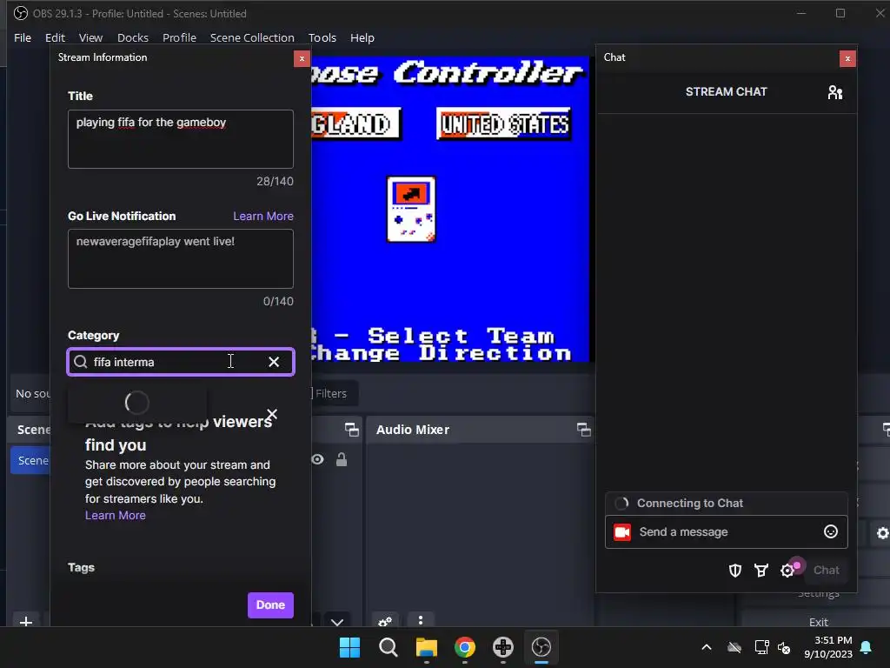The width and height of the screenshot is (890, 668).
Task: Open Windows Start menu
Action: 349,647
